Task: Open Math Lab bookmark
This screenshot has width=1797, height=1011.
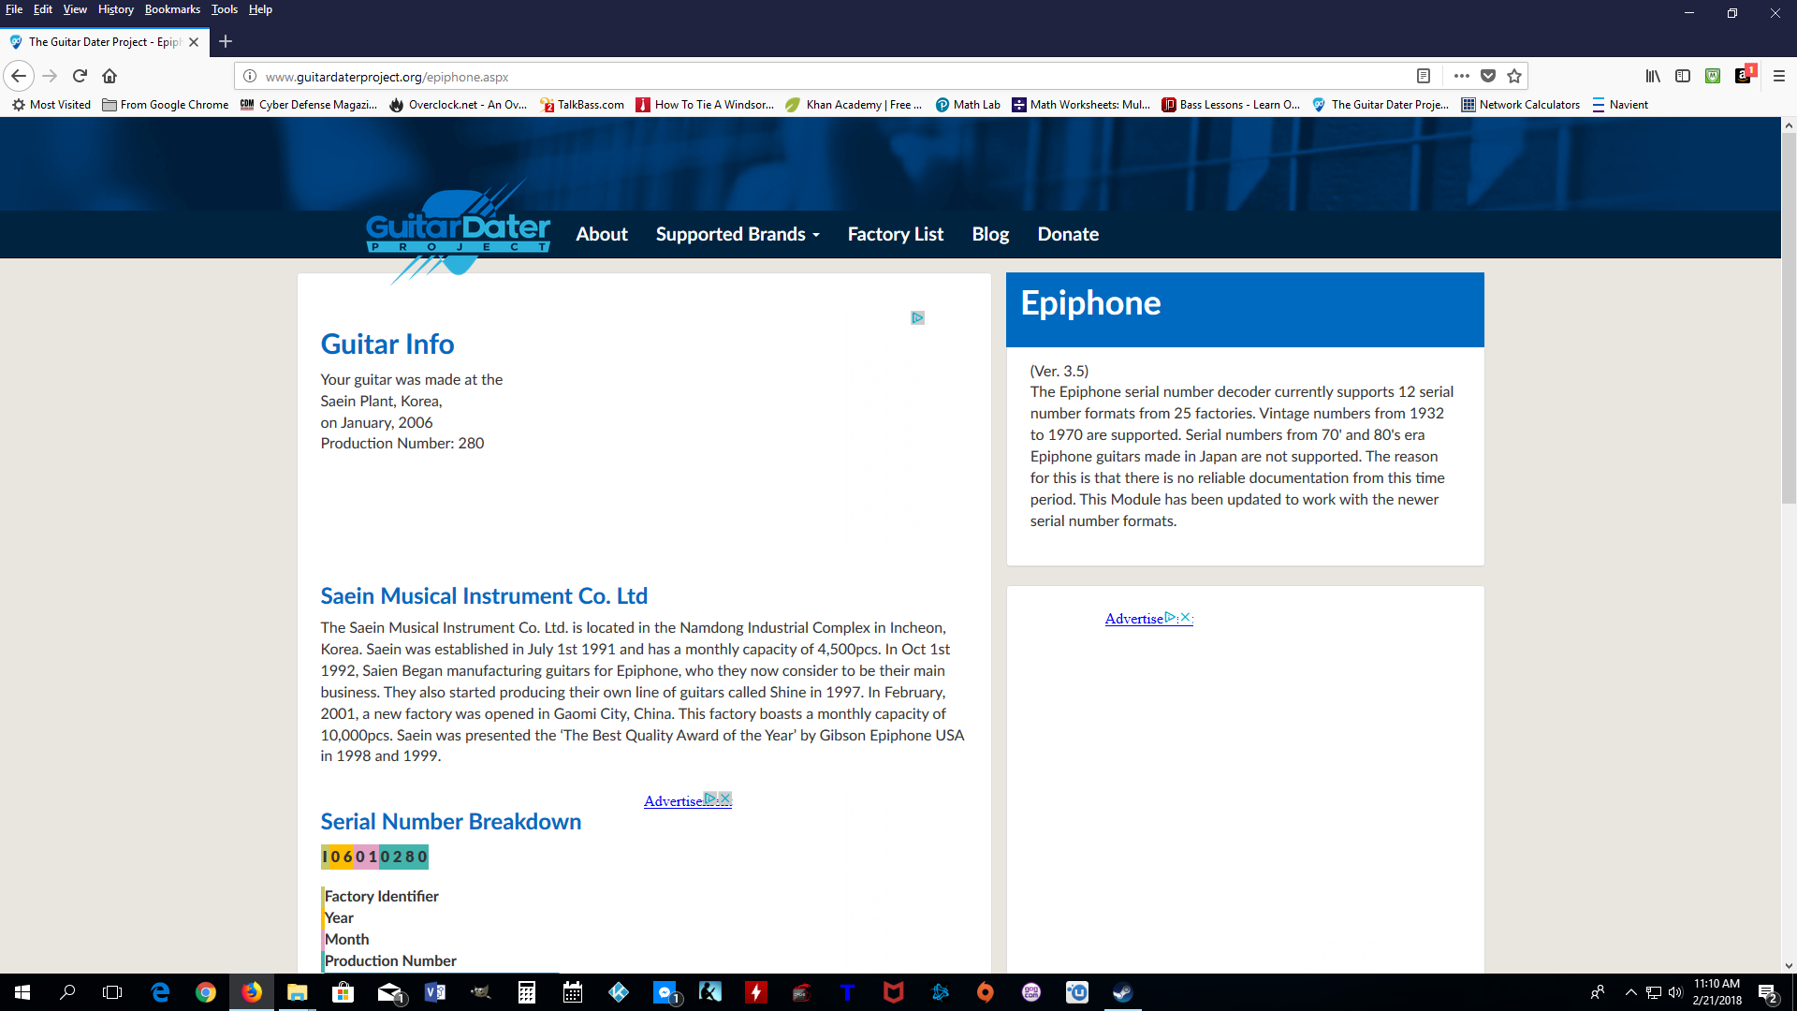Action: coord(968,105)
